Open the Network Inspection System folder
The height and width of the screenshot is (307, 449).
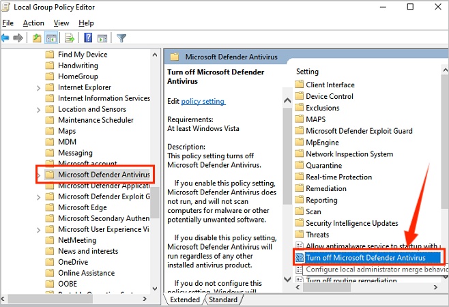[x=349, y=153]
